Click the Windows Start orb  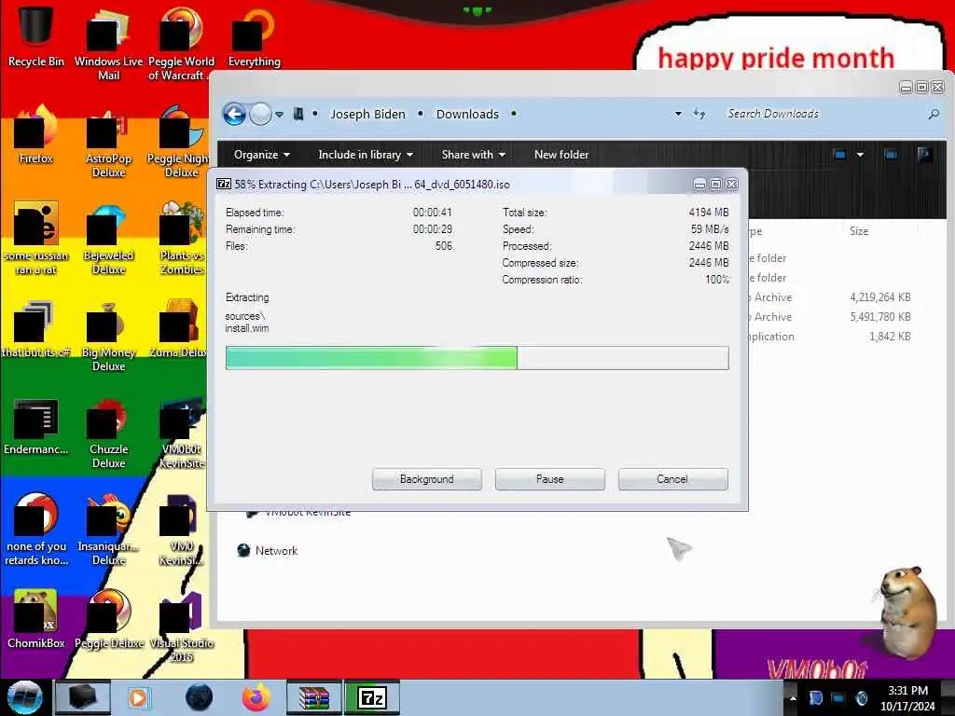[24, 697]
